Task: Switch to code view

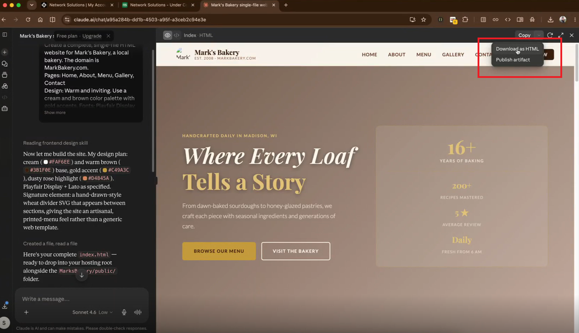Action: [x=177, y=35]
